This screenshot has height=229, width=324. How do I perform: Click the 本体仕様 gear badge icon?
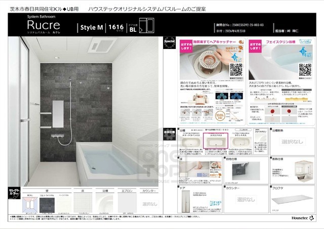click(x=170, y=134)
